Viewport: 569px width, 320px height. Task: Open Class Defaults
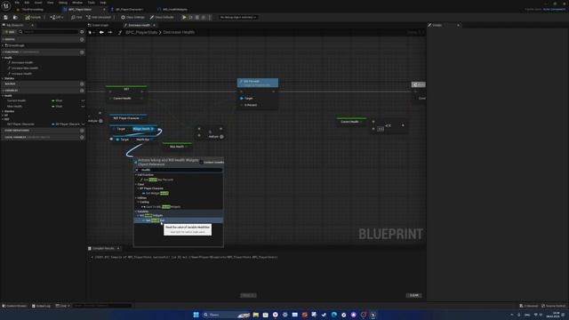tap(162, 17)
